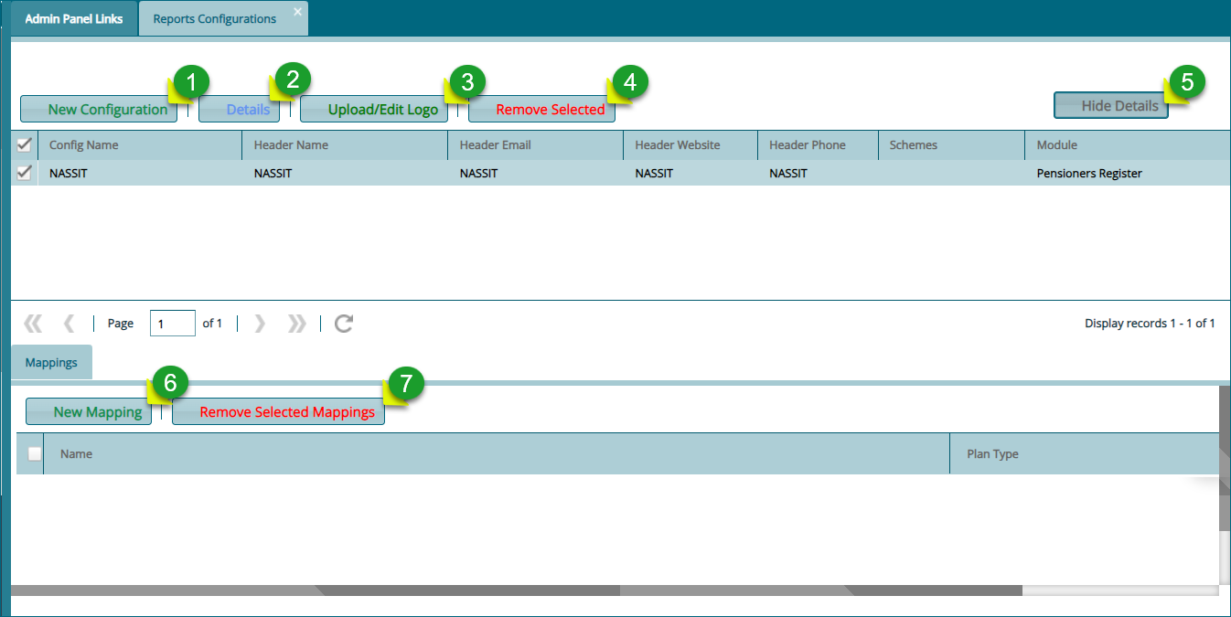The height and width of the screenshot is (617, 1231).
Task: Jump to first page using pagination icon
Action: (33, 323)
